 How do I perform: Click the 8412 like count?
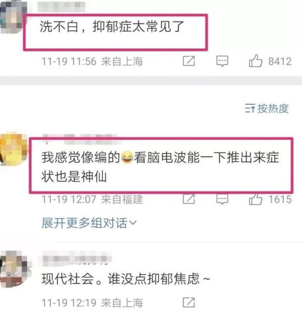280,61
